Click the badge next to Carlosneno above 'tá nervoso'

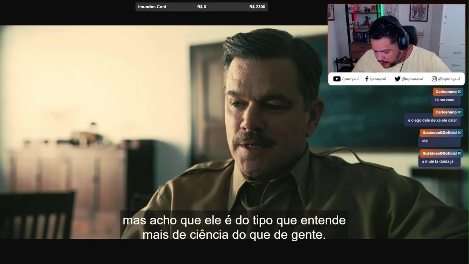459,92
